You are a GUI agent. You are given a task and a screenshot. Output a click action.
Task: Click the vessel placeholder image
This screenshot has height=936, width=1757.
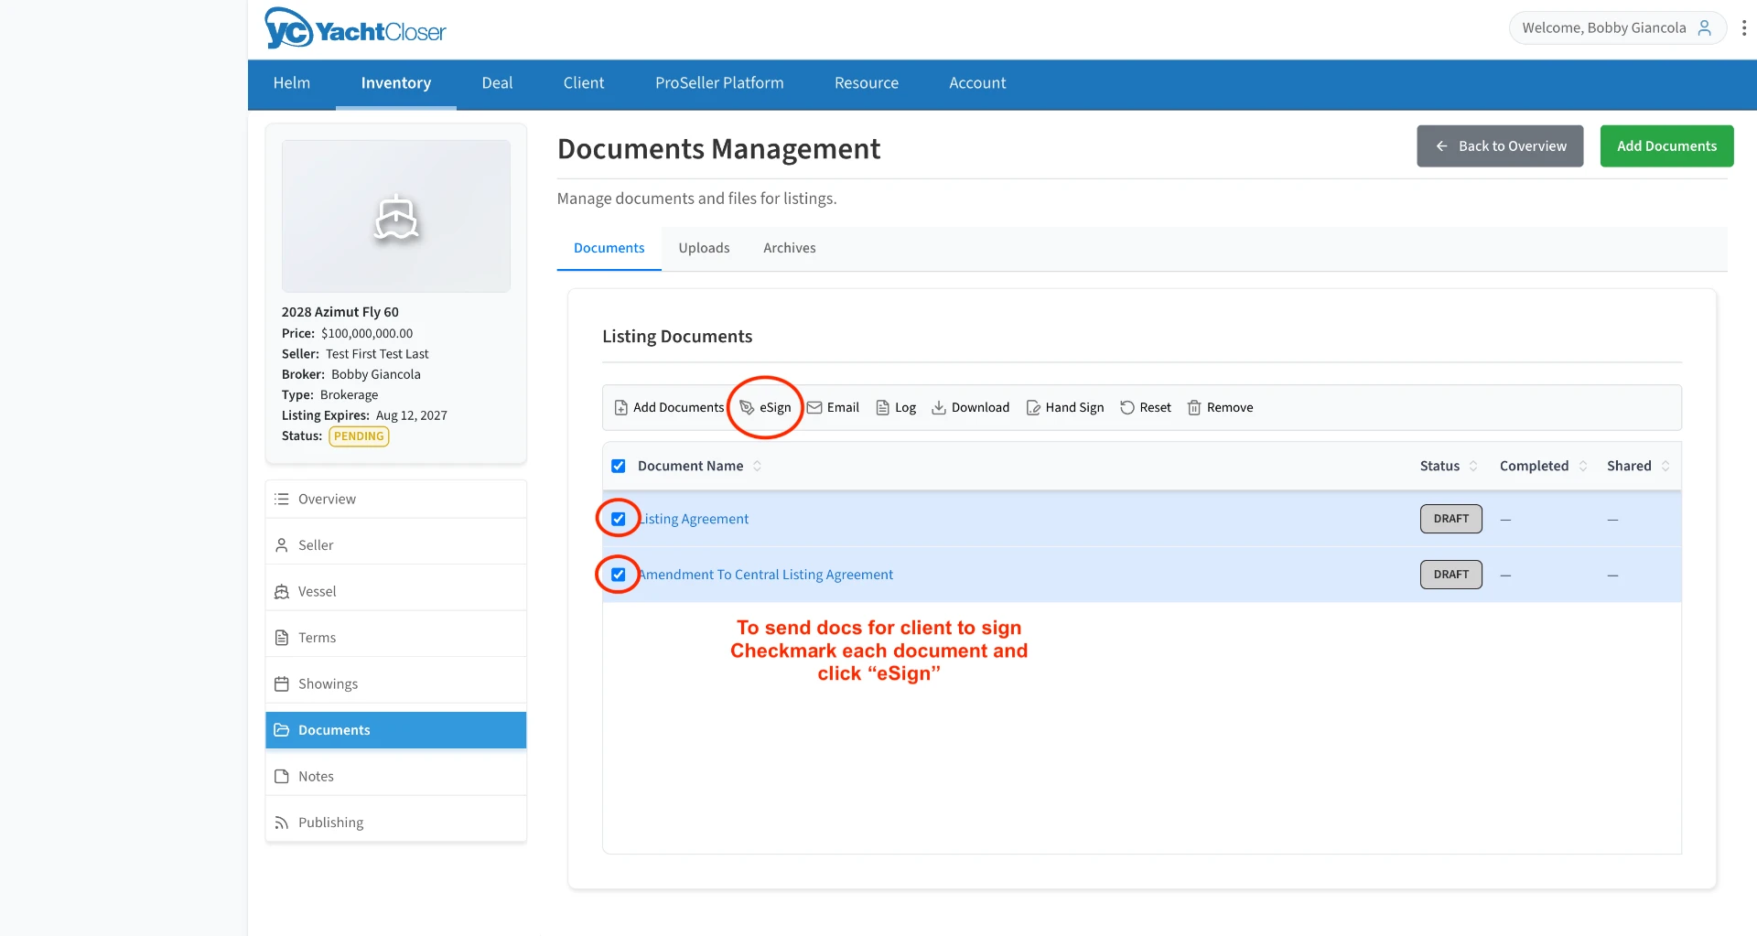[396, 216]
